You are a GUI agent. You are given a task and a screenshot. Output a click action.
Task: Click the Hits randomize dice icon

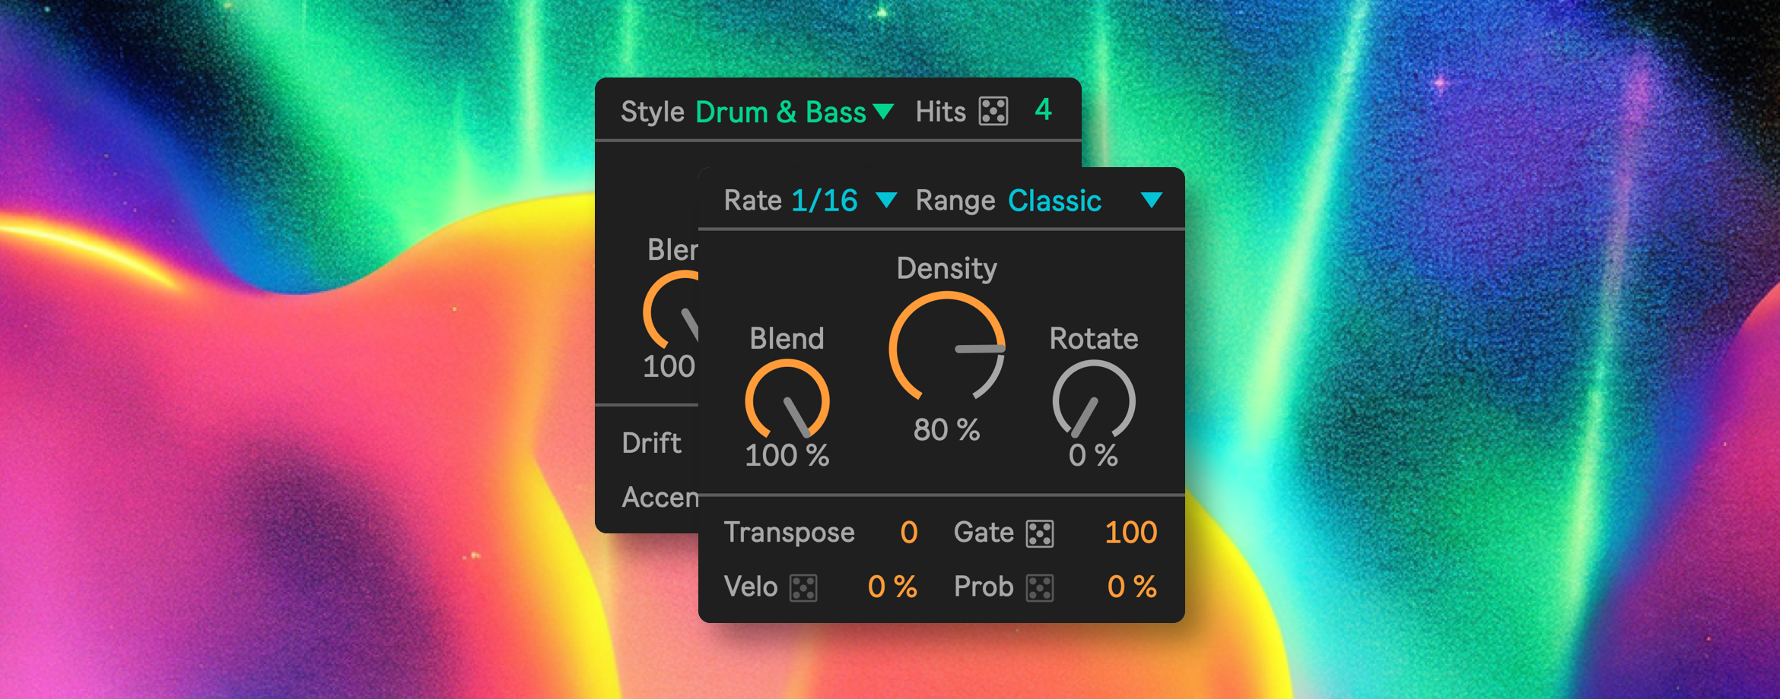click(x=993, y=111)
